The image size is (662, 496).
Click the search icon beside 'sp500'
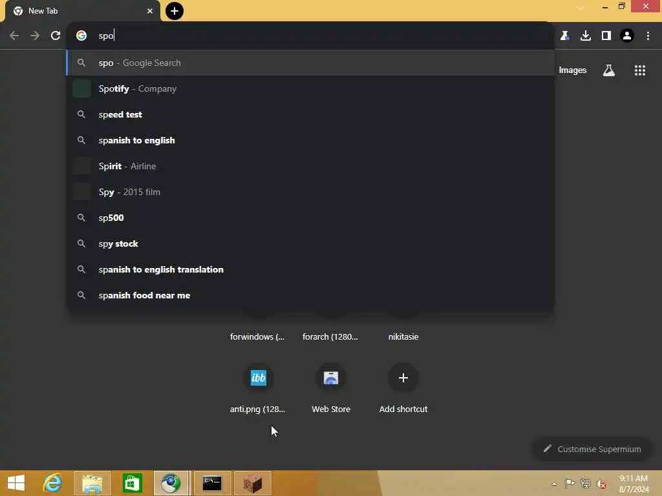[x=81, y=218]
